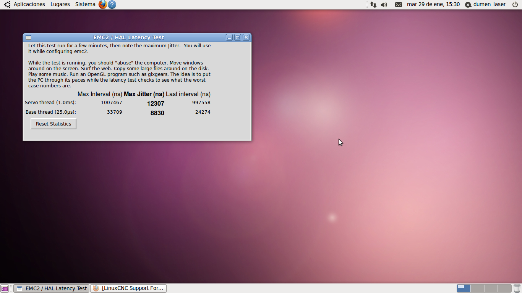Viewport: 522px width, 293px height.
Task: Click the Base thread (25.0µs) label
Action: pyautogui.click(x=51, y=112)
